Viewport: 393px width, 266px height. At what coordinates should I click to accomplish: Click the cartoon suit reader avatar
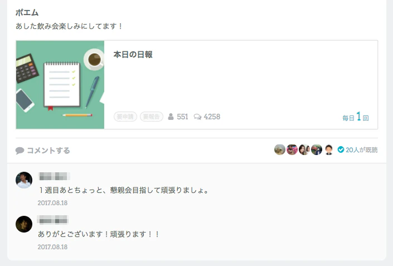[328, 149]
